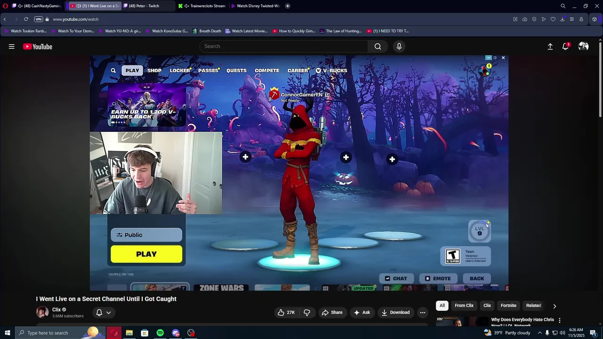Open the browser profile icon menu
Viewport: 603px width, 339px height.
pos(581,19)
